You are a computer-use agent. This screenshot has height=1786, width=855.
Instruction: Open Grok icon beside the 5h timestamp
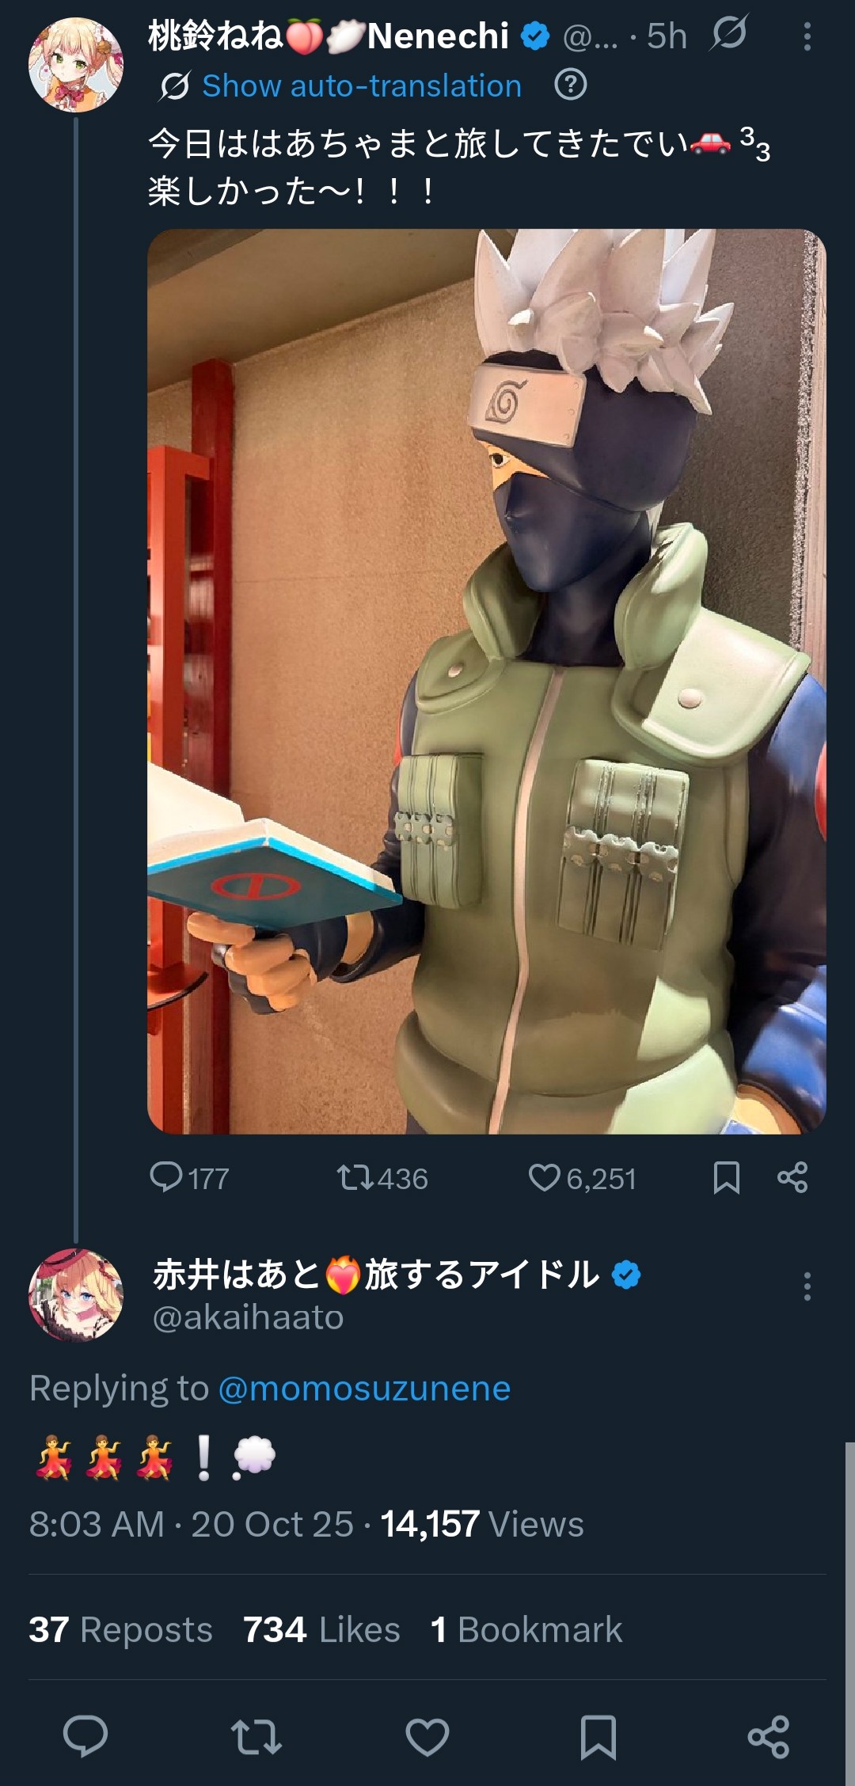728,33
